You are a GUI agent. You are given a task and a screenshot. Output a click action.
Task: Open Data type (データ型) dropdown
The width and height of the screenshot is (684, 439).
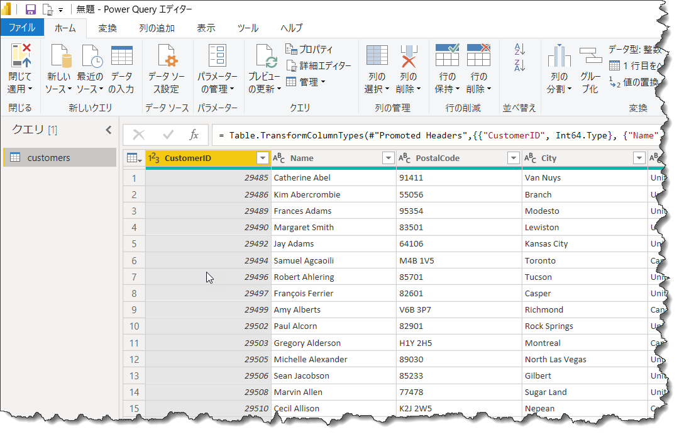pos(636,49)
